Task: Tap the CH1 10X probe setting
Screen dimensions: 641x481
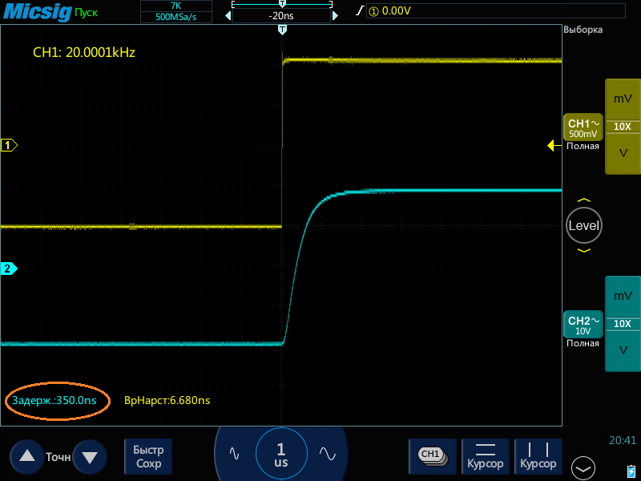Action: pos(623,127)
